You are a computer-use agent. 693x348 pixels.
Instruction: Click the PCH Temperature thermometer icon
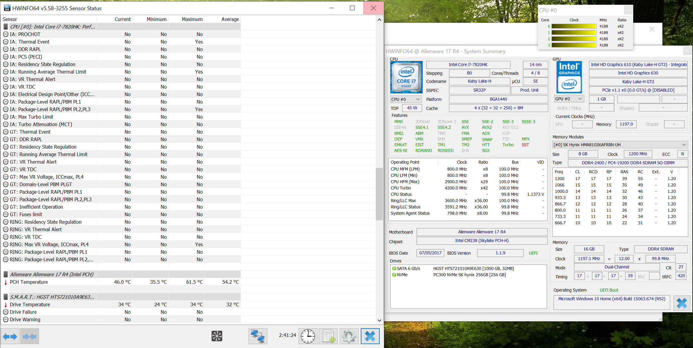(6, 282)
